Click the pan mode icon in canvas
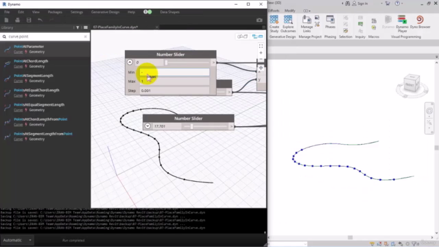Image resolution: width=439 pixels, height=247 pixels. [261, 67]
